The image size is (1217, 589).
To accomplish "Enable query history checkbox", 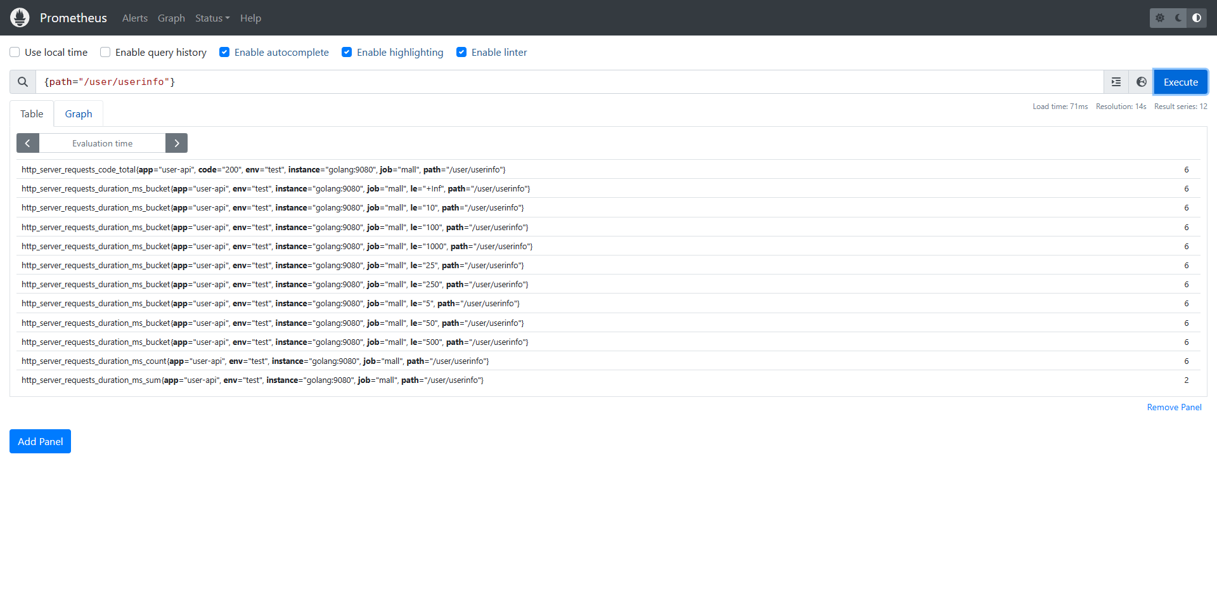I will 105,52.
